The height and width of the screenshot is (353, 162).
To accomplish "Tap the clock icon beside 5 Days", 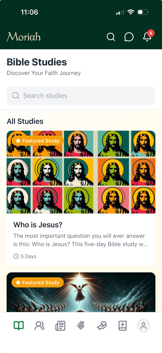I will tap(16, 256).
